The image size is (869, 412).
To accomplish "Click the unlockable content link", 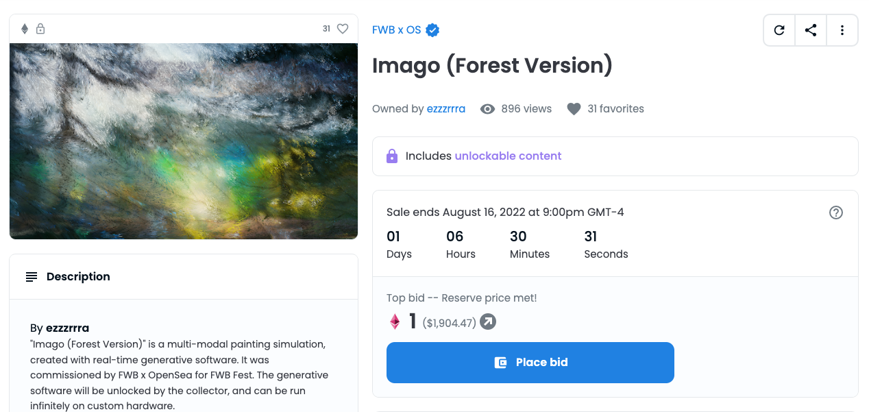I will pyautogui.click(x=508, y=156).
